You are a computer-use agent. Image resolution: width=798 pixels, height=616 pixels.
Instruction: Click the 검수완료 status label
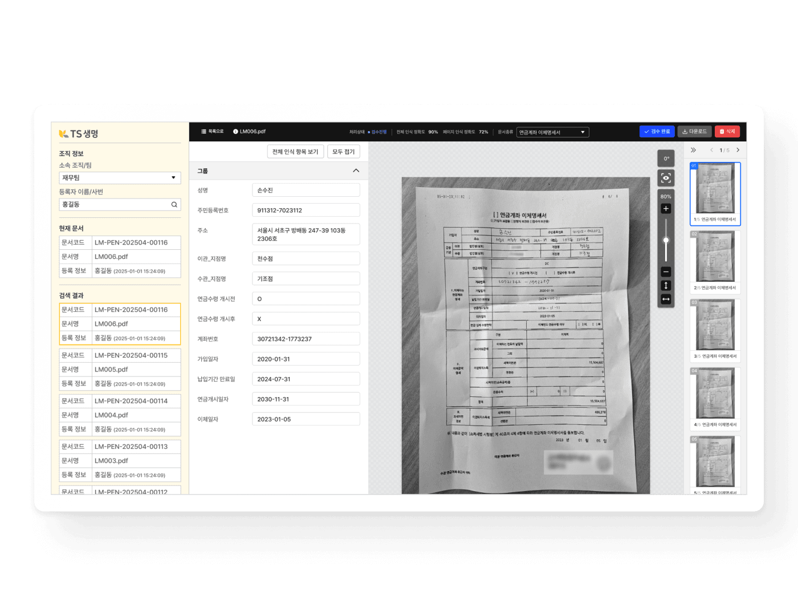tap(378, 132)
